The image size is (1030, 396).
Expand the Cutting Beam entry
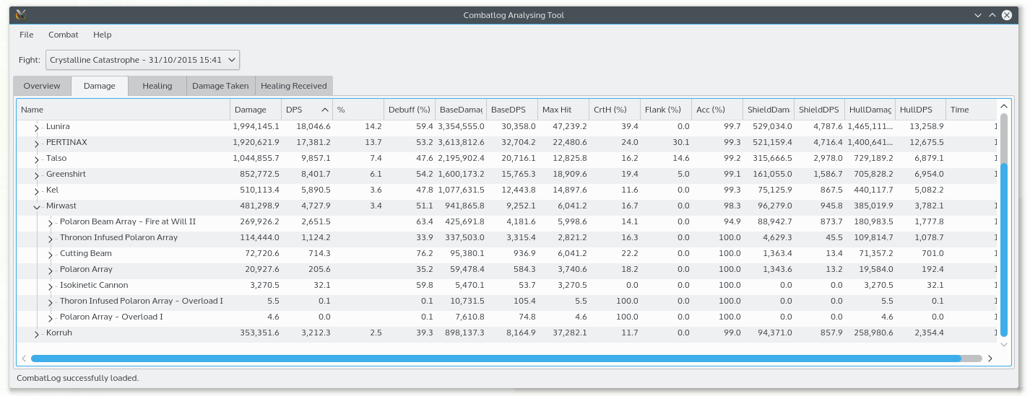click(x=51, y=255)
